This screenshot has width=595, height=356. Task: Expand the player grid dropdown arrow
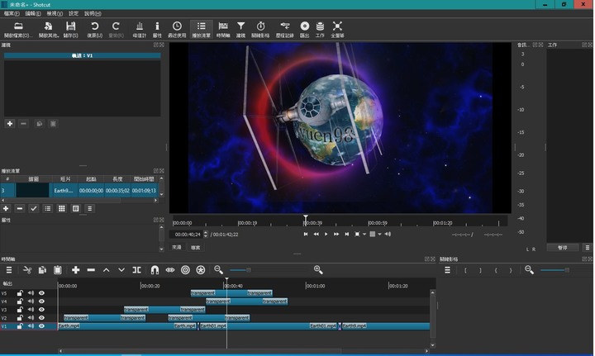[x=379, y=235]
